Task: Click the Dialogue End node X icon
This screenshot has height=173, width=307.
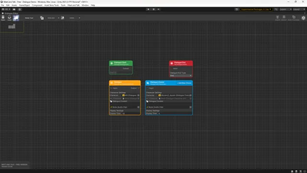Action: point(172,63)
